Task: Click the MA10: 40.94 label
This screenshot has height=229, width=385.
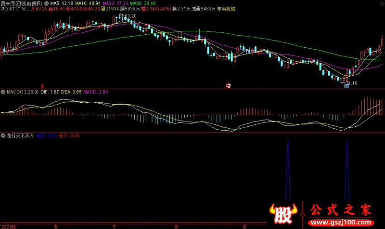Action: tap(88, 3)
